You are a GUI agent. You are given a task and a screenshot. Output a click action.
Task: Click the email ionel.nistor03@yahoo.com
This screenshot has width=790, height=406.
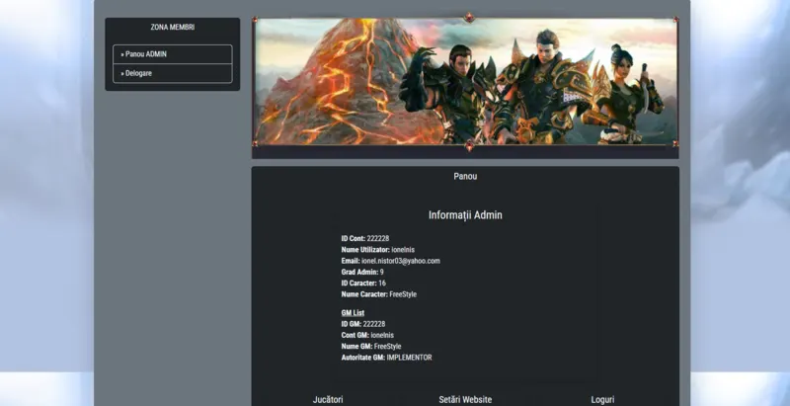[401, 261]
